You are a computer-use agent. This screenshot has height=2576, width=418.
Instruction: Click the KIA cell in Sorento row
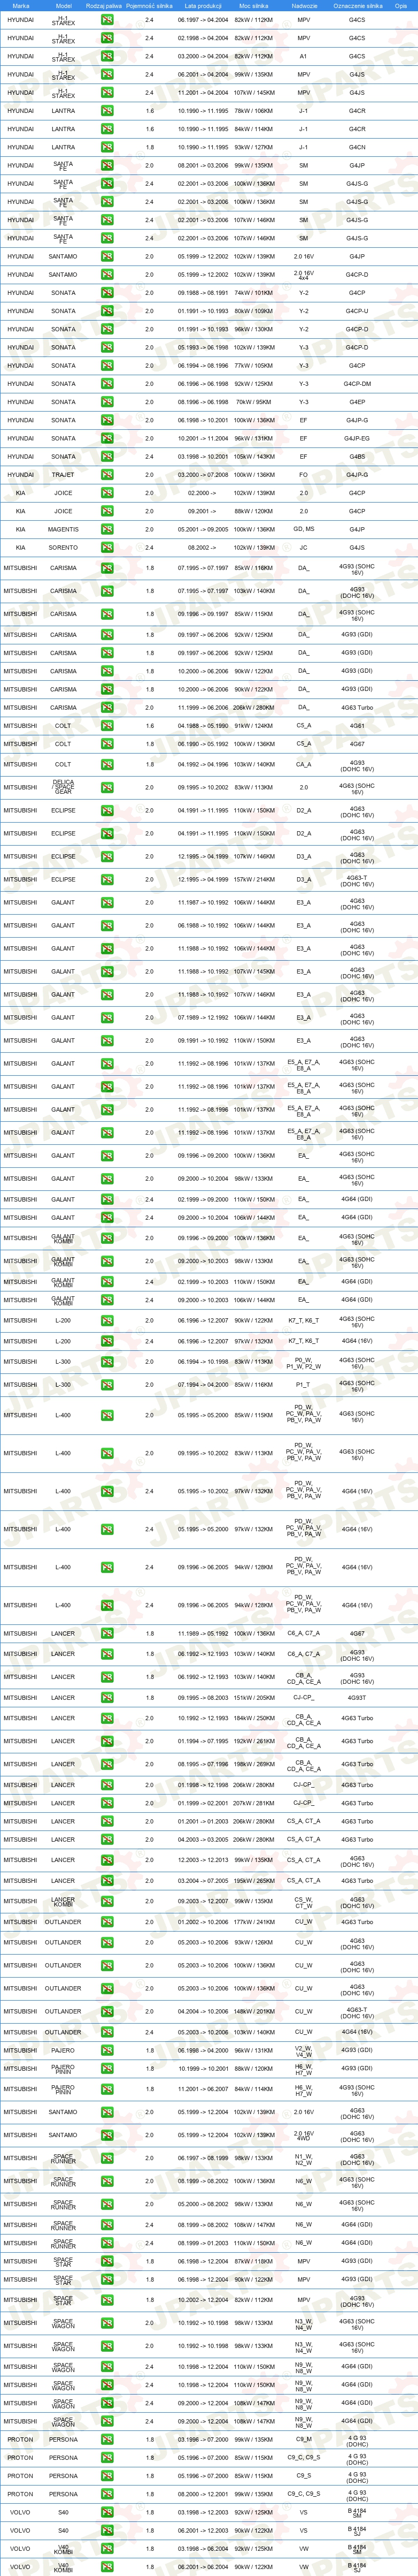(x=21, y=548)
